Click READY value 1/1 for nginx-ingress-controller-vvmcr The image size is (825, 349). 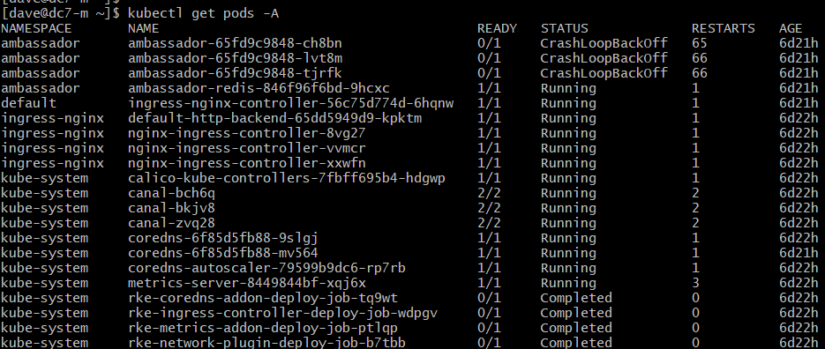(x=489, y=148)
